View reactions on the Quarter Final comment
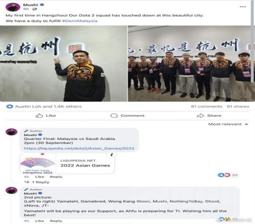The width and height of the screenshot is (255, 224). (x=227, y=175)
